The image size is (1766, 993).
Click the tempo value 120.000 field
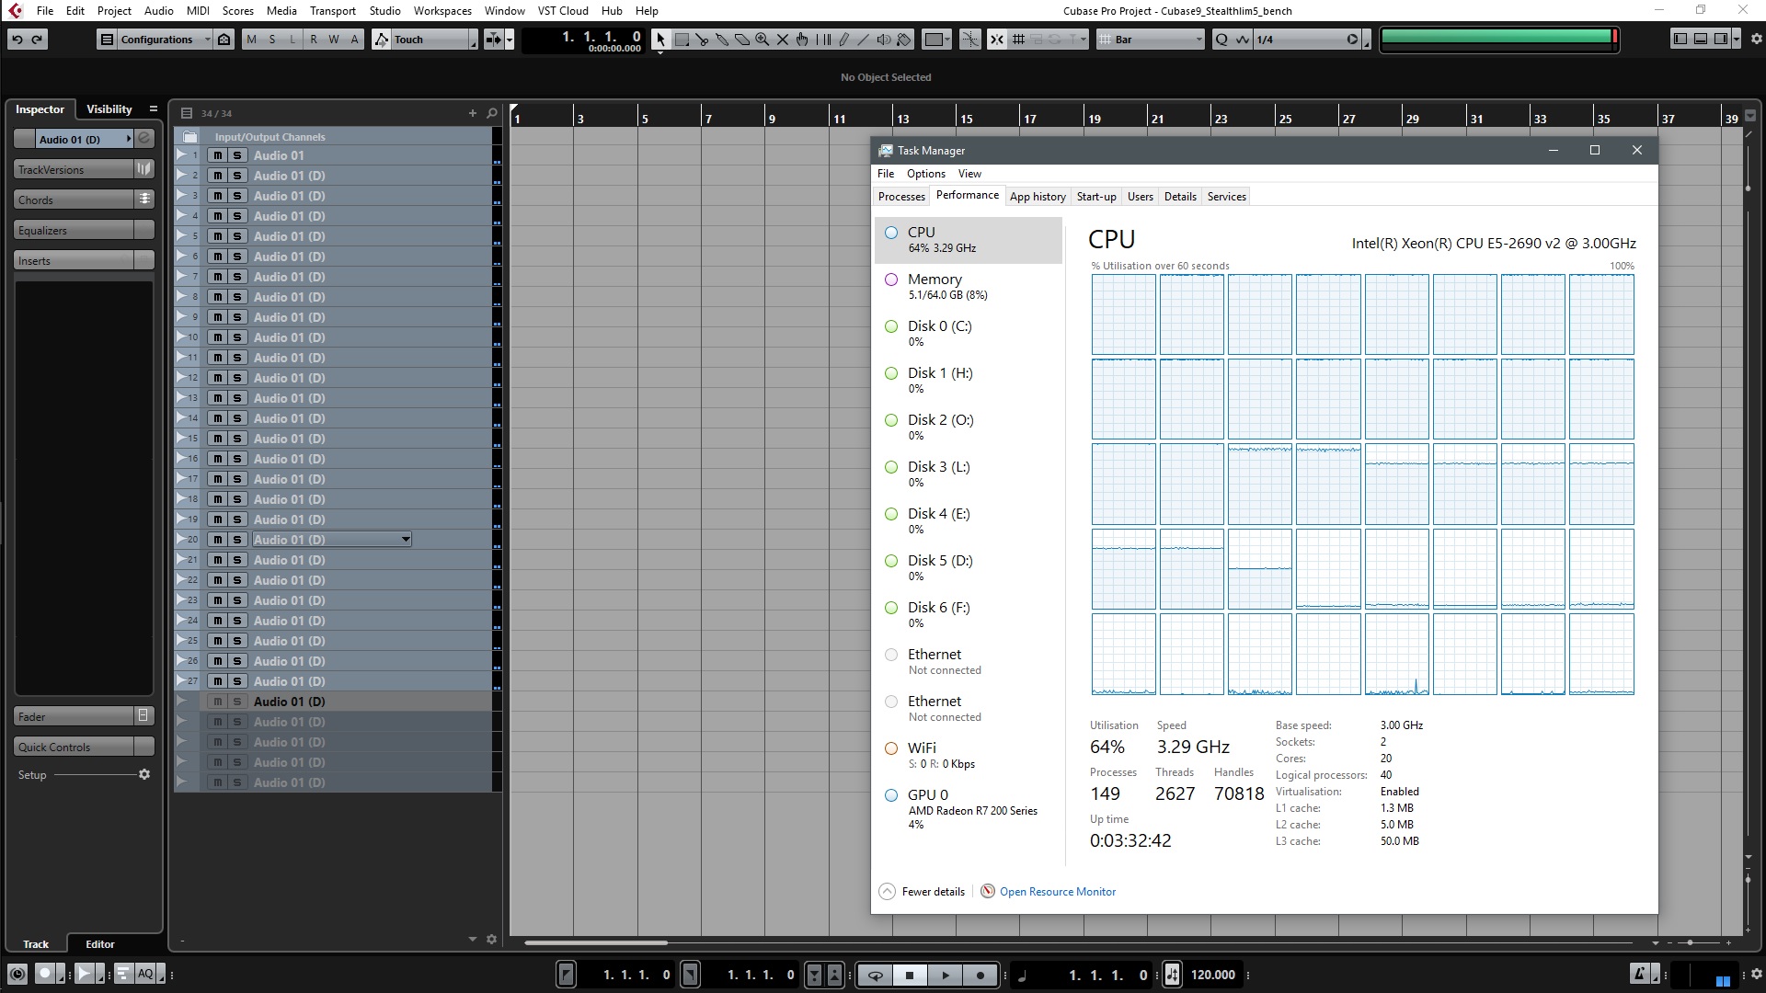(x=1212, y=976)
